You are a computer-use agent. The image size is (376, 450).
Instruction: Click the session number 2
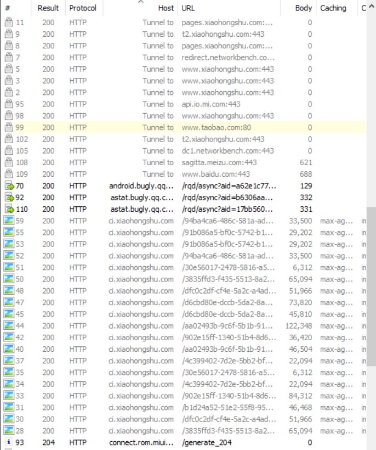18,92
